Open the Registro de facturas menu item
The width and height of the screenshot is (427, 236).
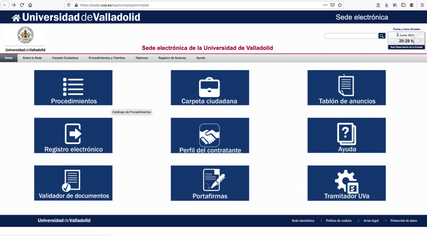tap(172, 58)
